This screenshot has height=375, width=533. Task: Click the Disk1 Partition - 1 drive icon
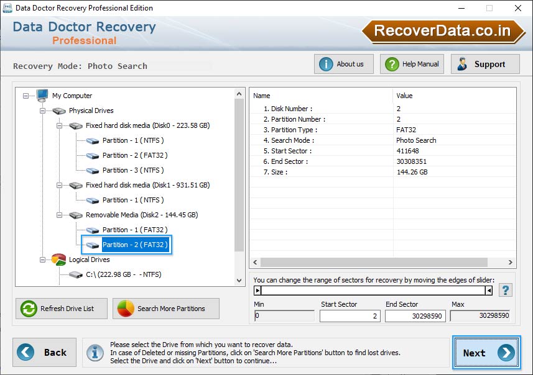pyautogui.click(x=93, y=200)
